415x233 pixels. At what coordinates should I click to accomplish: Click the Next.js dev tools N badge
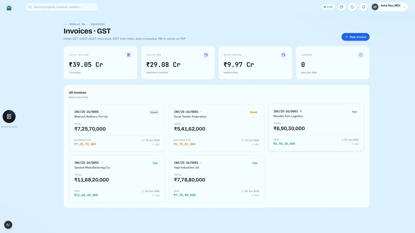8,225
